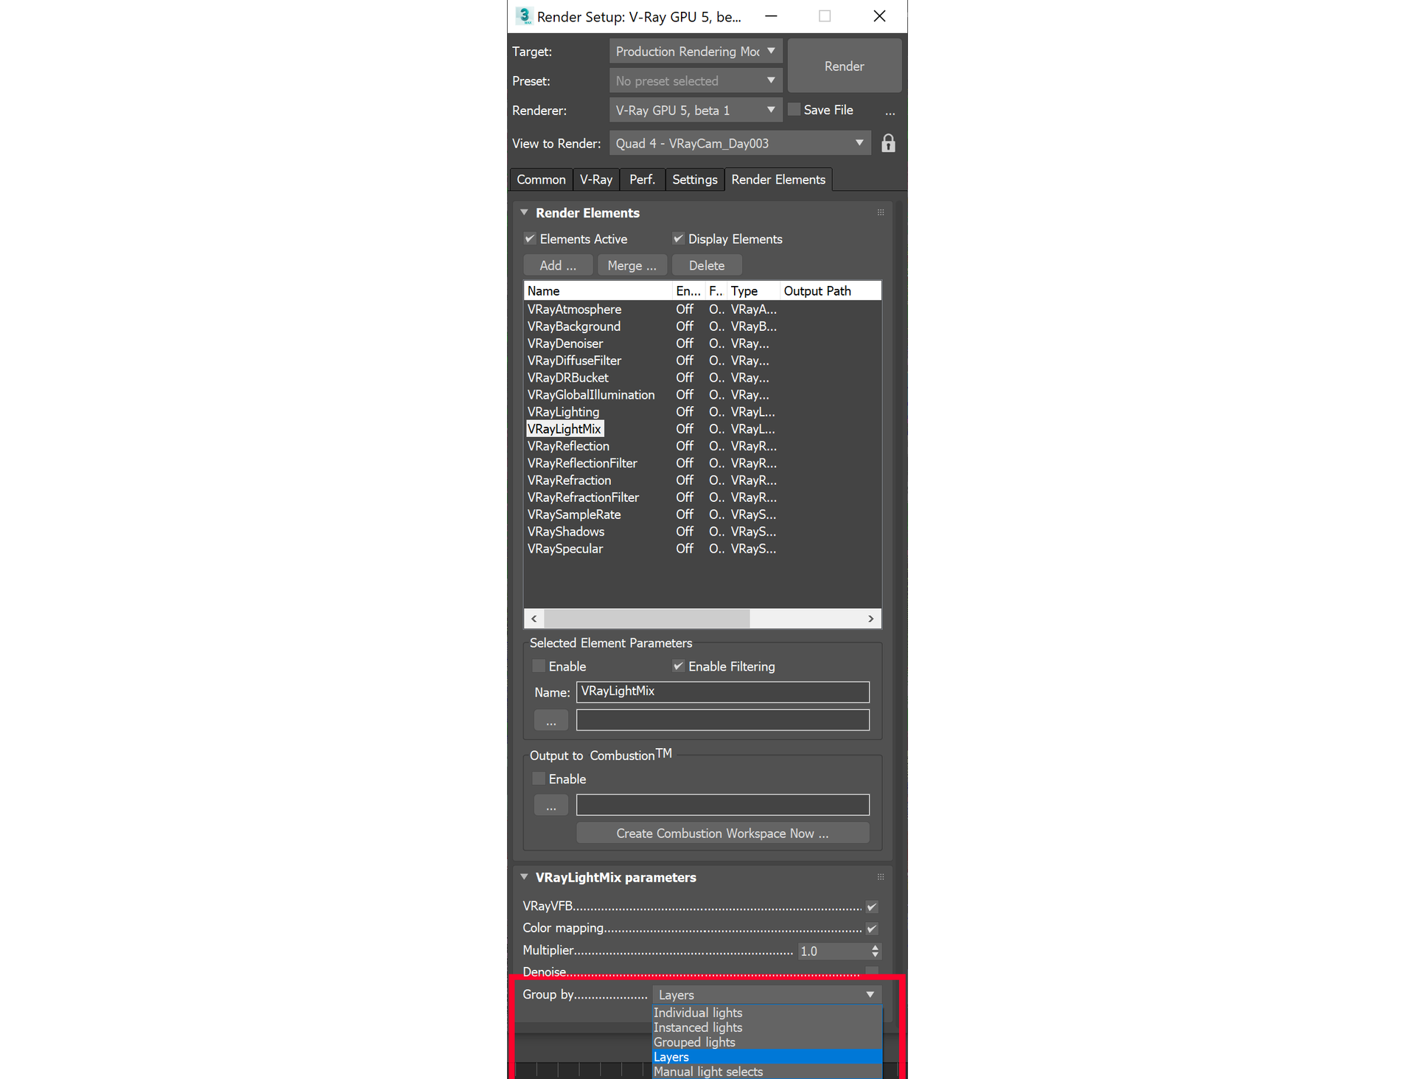
Task: Click the lock icon next to View to Render
Action: tap(888, 143)
